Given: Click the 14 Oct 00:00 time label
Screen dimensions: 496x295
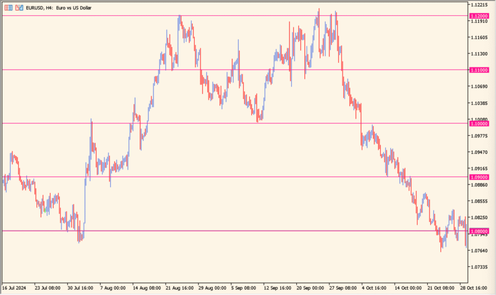Looking at the screenshot, I should [x=408, y=288].
